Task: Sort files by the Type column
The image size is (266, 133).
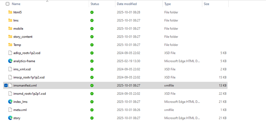Action: pyautogui.click(x=167, y=4)
